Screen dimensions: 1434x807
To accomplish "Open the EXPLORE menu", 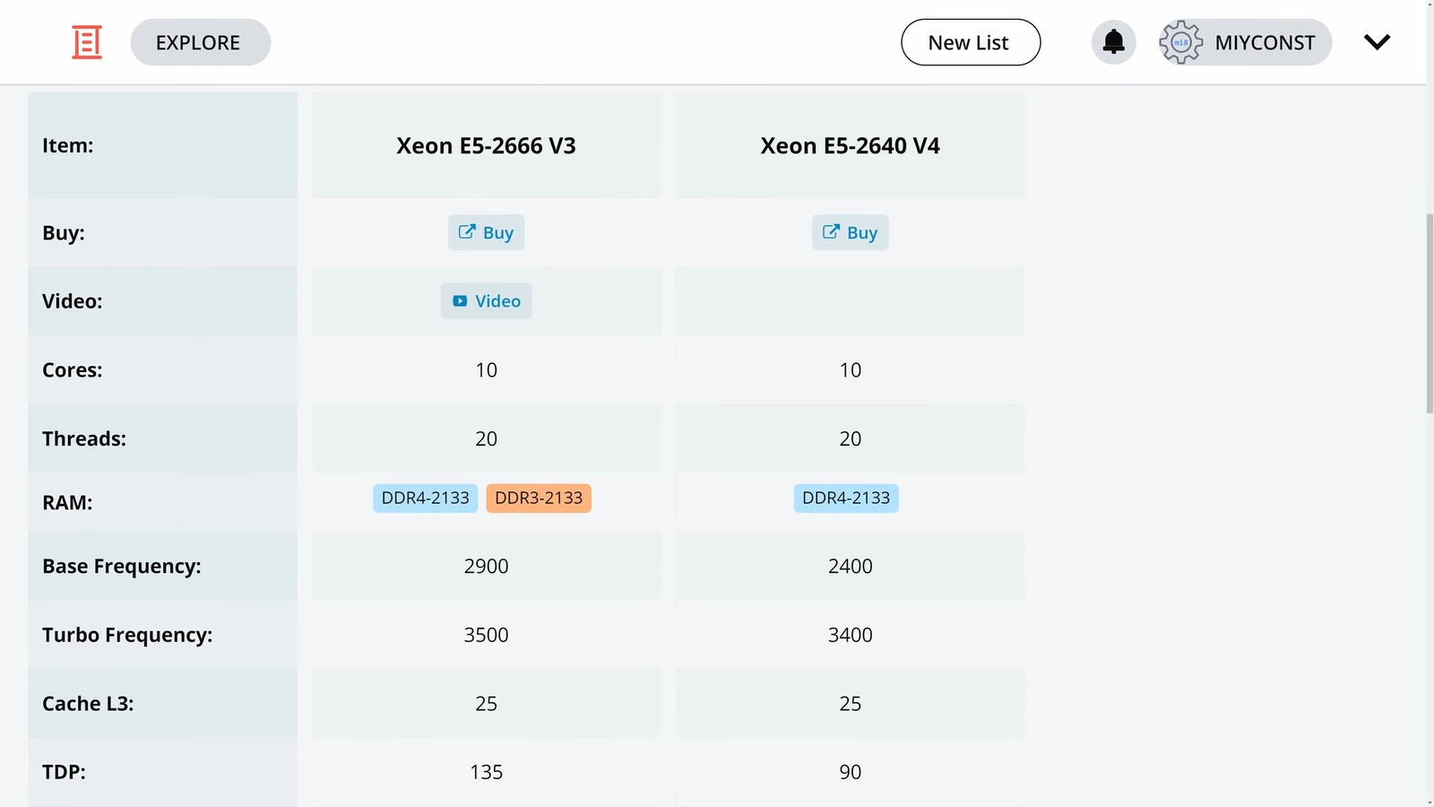I will (x=200, y=42).
